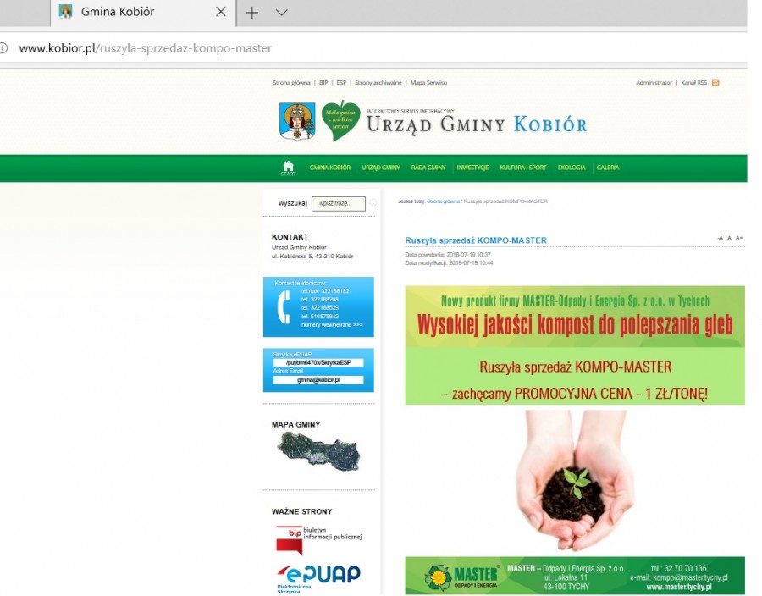This screenshot has width=762, height=596.
Task: Click the START home icon in green menu
Action: click(x=288, y=168)
